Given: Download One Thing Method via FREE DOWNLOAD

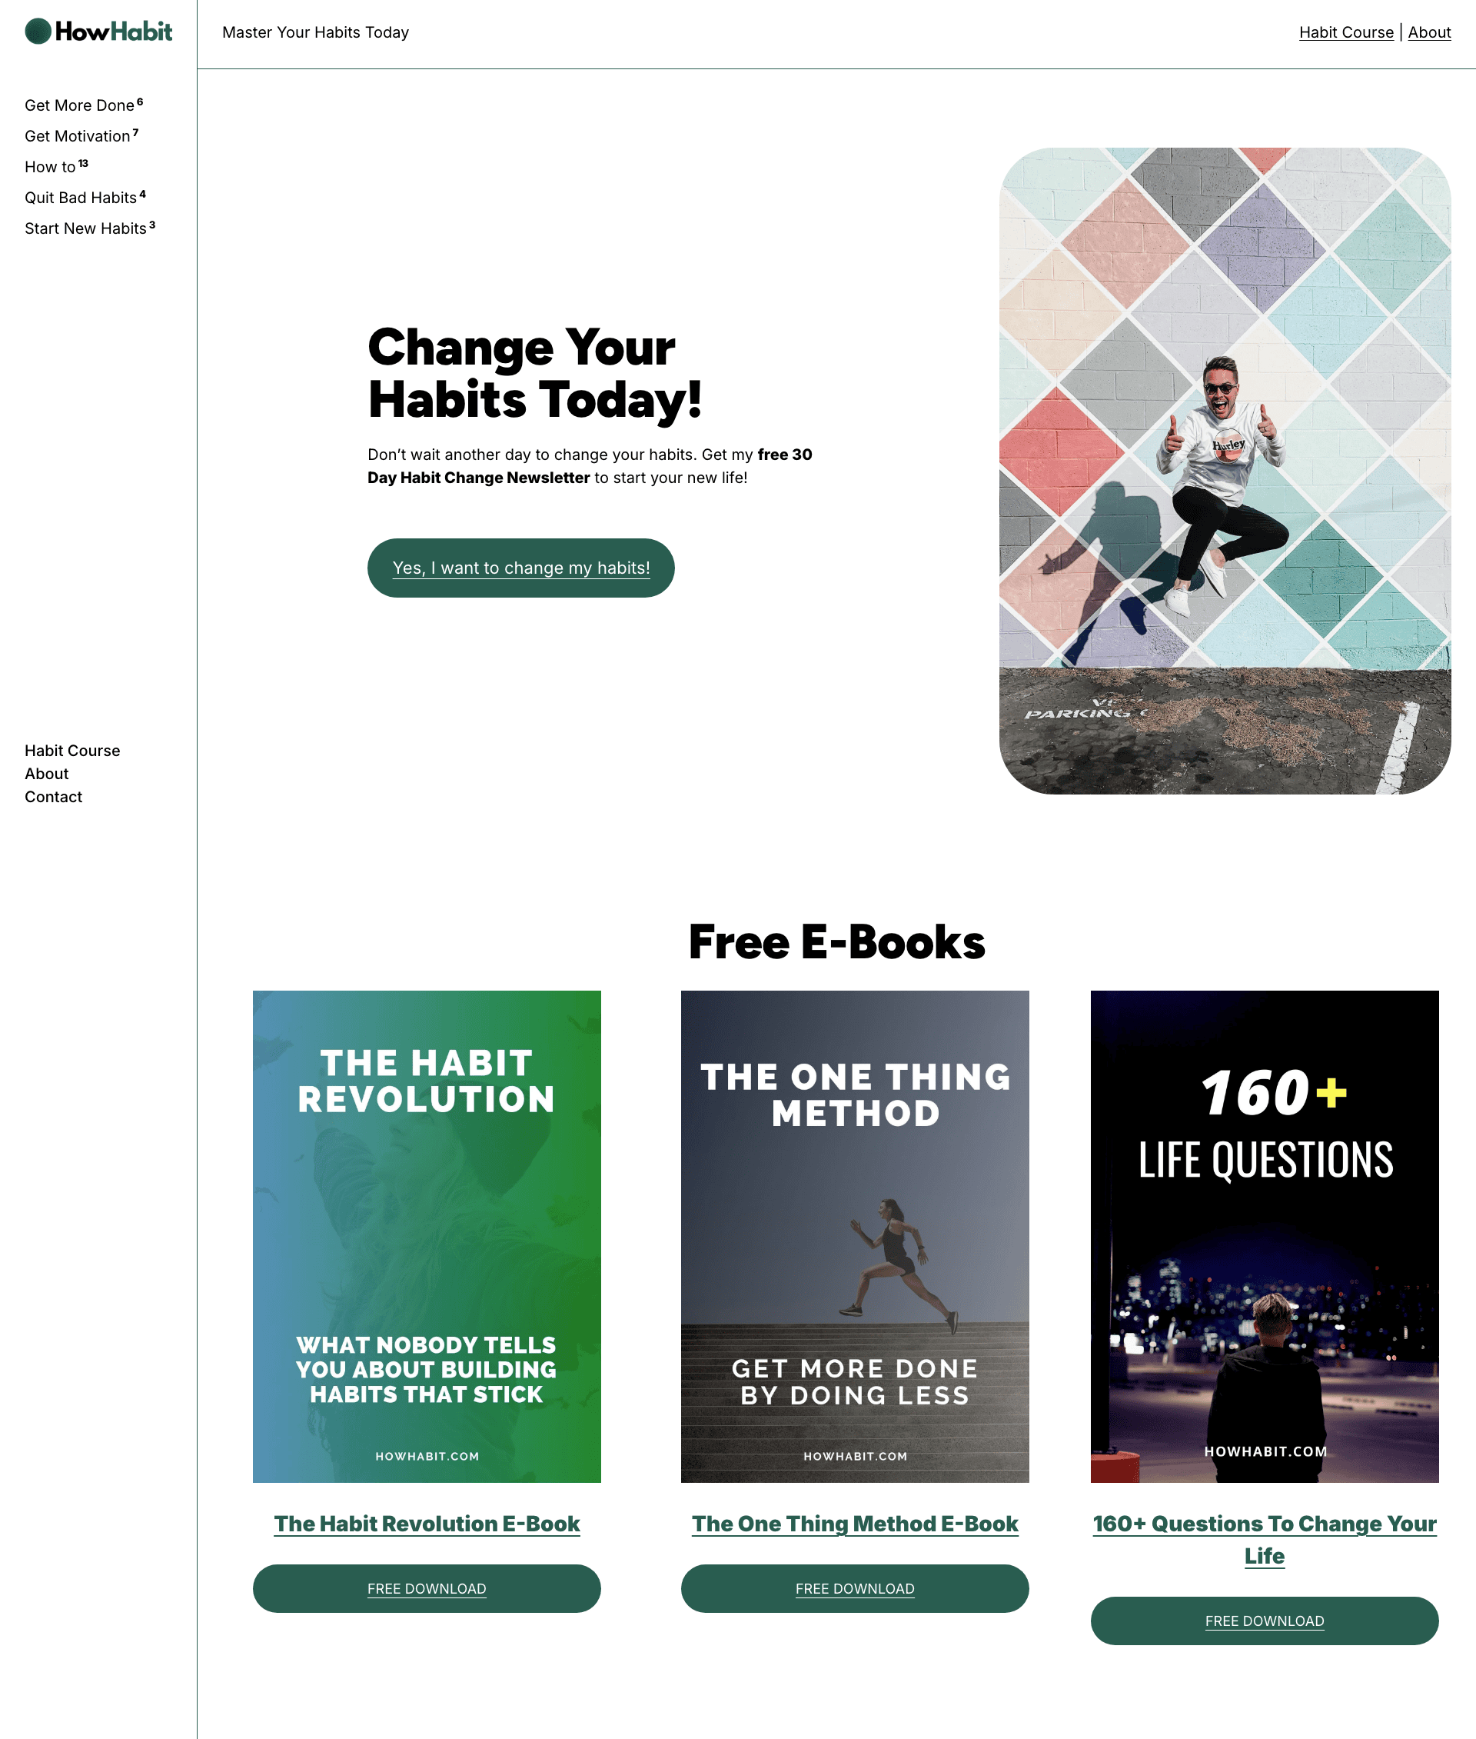Looking at the screenshot, I should tap(854, 1588).
